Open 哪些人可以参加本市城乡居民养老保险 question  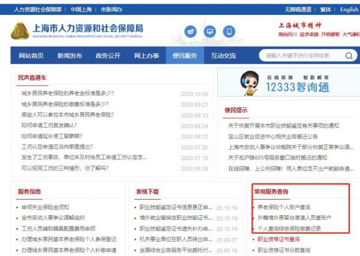coord(67,115)
